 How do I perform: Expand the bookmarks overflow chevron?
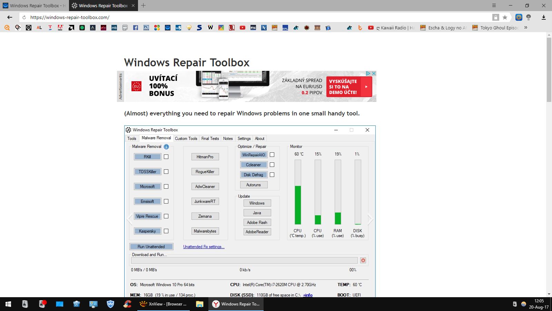click(526, 28)
